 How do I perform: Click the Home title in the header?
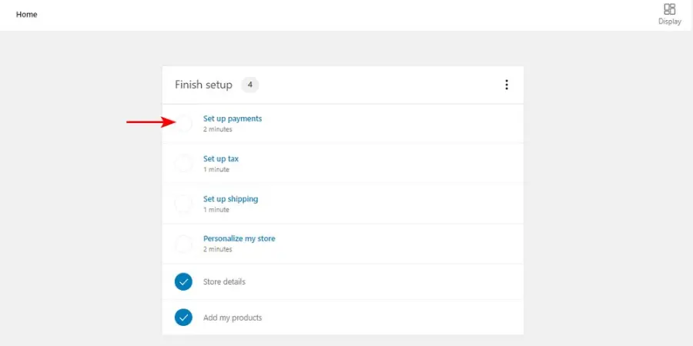pyautogui.click(x=27, y=15)
